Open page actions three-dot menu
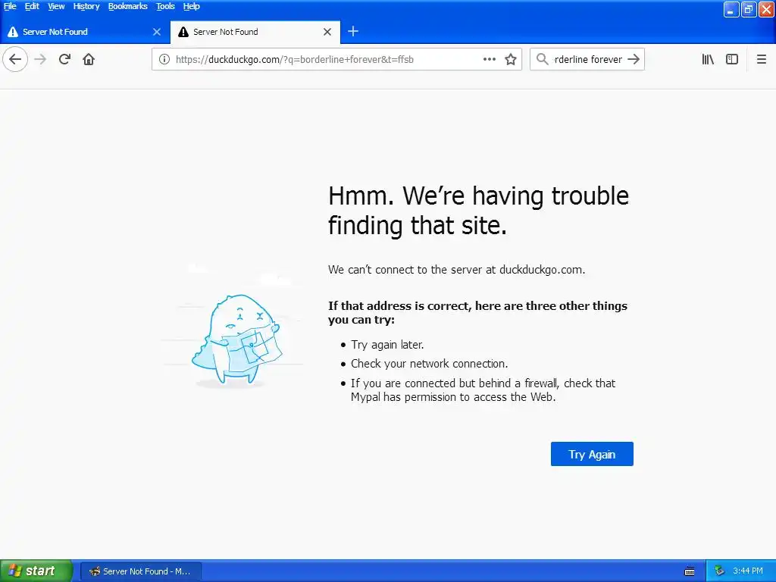Screen dimensions: 776x582 click(x=490, y=59)
